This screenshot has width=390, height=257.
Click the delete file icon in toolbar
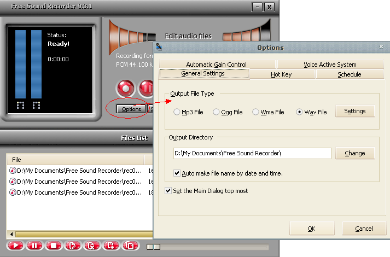92,246
